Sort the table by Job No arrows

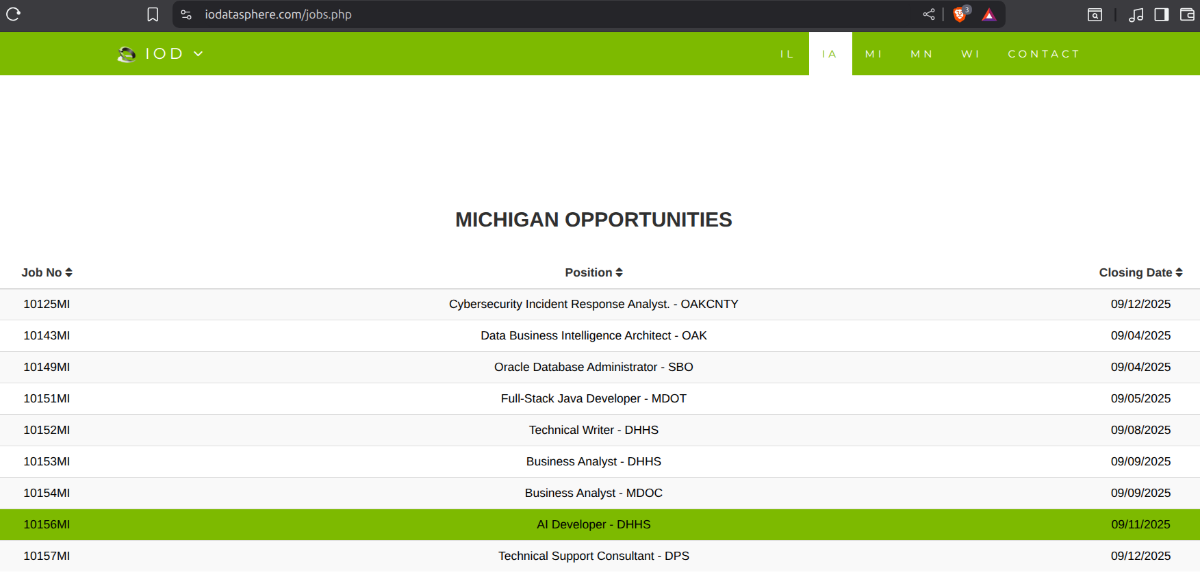(x=68, y=272)
